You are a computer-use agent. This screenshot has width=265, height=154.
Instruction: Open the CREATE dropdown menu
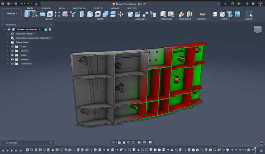49,19
